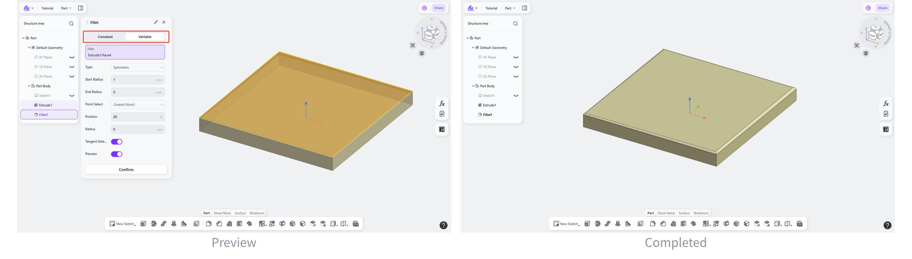The width and height of the screenshot is (912, 259).
Task: Open the help question mark in Preview screenshot
Action: (443, 225)
